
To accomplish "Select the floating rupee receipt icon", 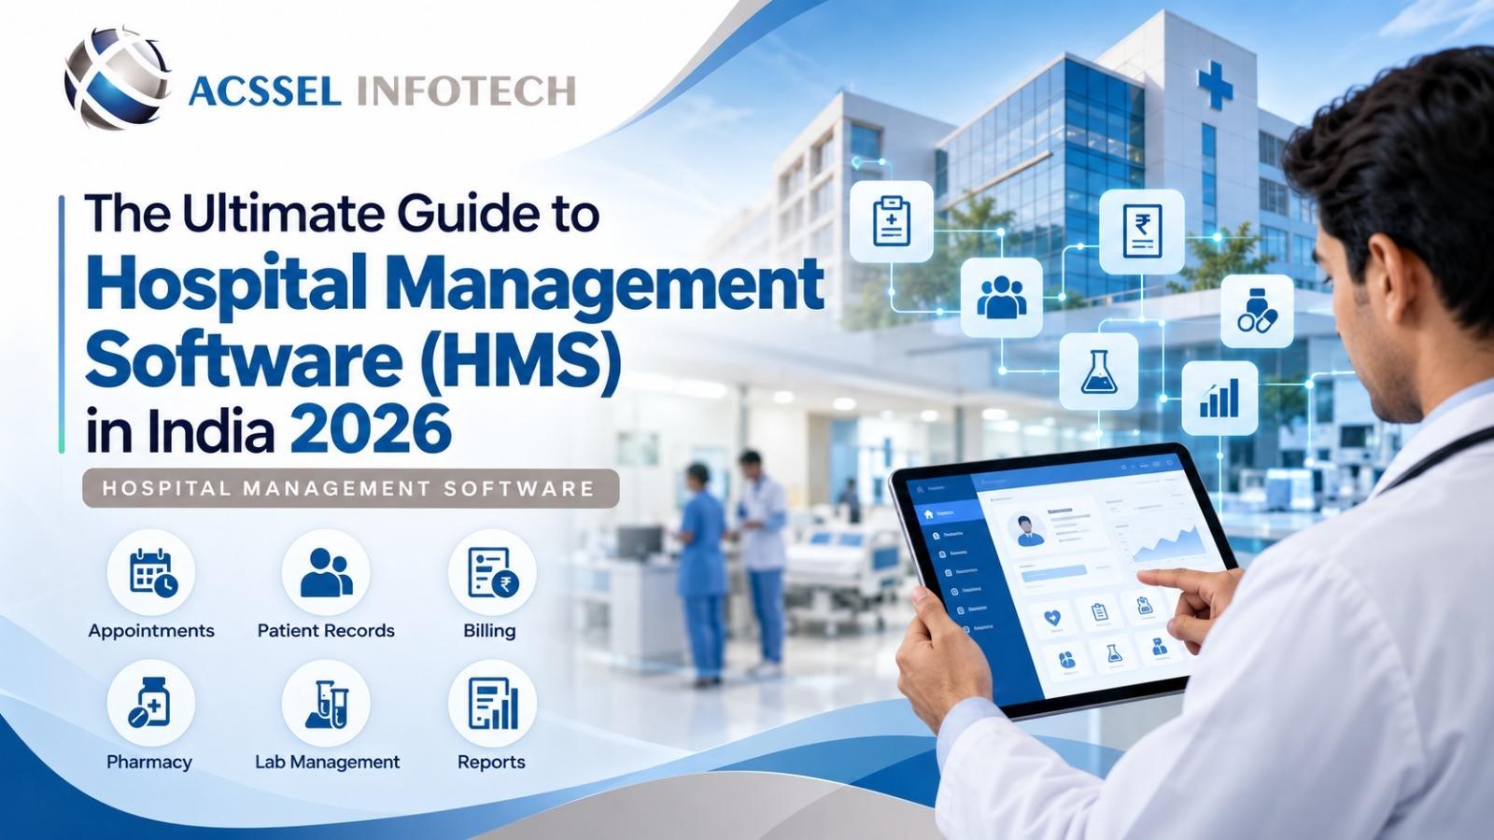I will pyautogui.click(x=1141, y=232).
